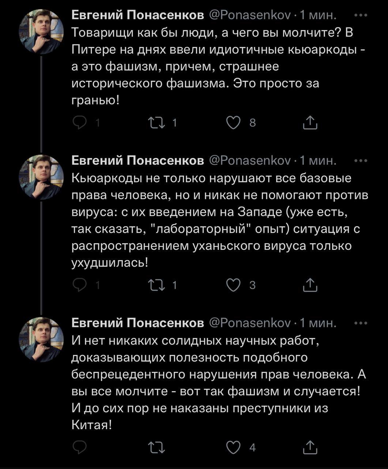Open the first tweet's profile avatar
388x469 pixels.
click(x=41, y=32)
